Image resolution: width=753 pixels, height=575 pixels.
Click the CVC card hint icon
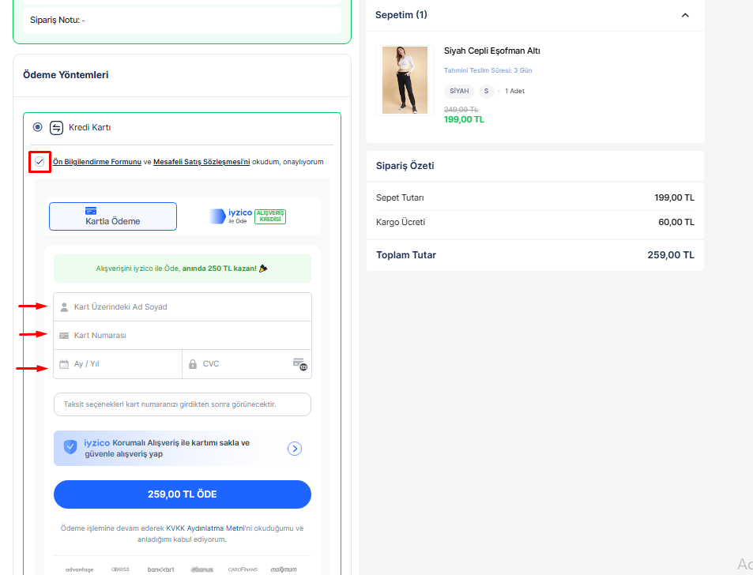point(299,363)
